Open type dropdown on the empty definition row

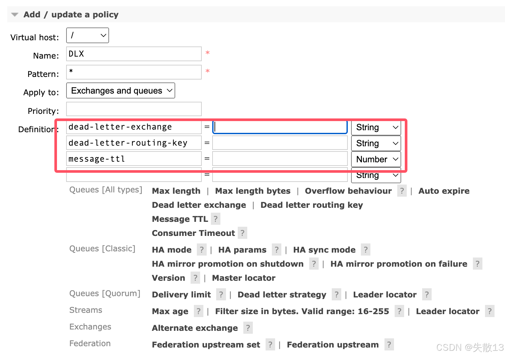(x=376, y=175)
